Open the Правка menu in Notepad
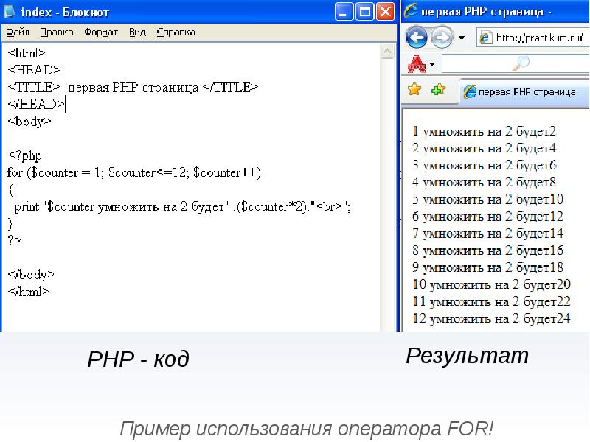 pyautogui.click(x=56, y=32)
